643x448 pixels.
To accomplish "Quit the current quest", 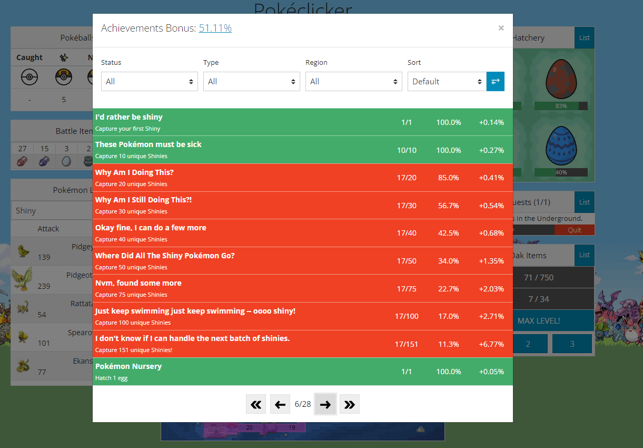I will [x=574, y=230].
